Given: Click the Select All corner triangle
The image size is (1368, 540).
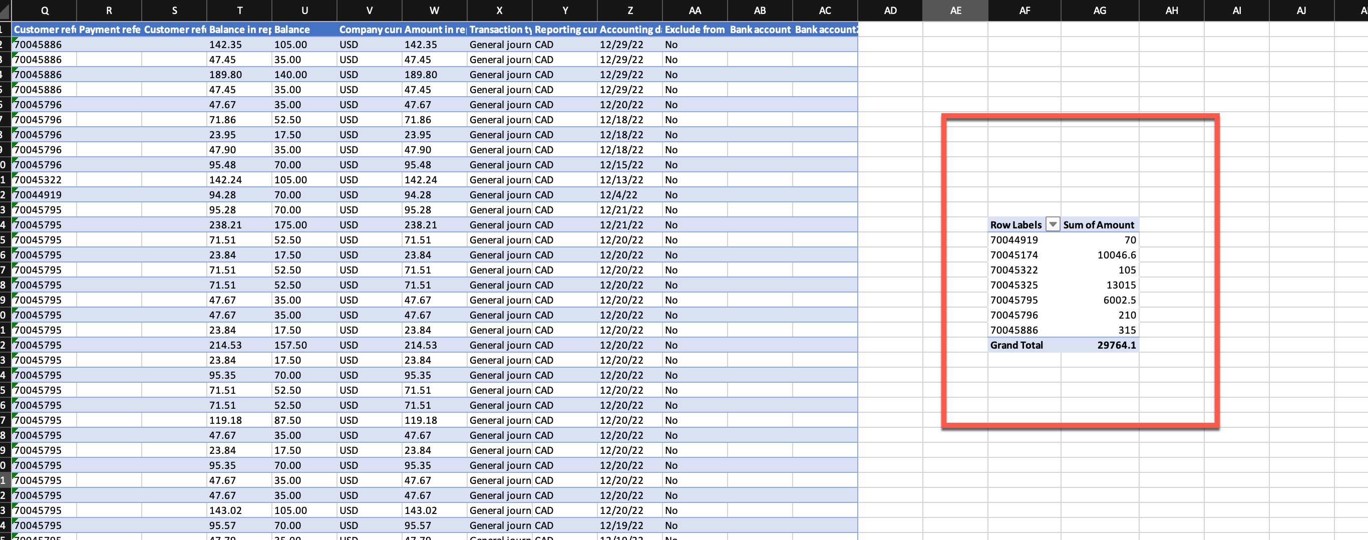Looking at the screenshot, I should pos(5,11).
